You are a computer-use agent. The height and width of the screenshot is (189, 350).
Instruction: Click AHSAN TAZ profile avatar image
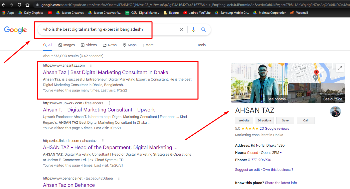click(x=336, y=111)
